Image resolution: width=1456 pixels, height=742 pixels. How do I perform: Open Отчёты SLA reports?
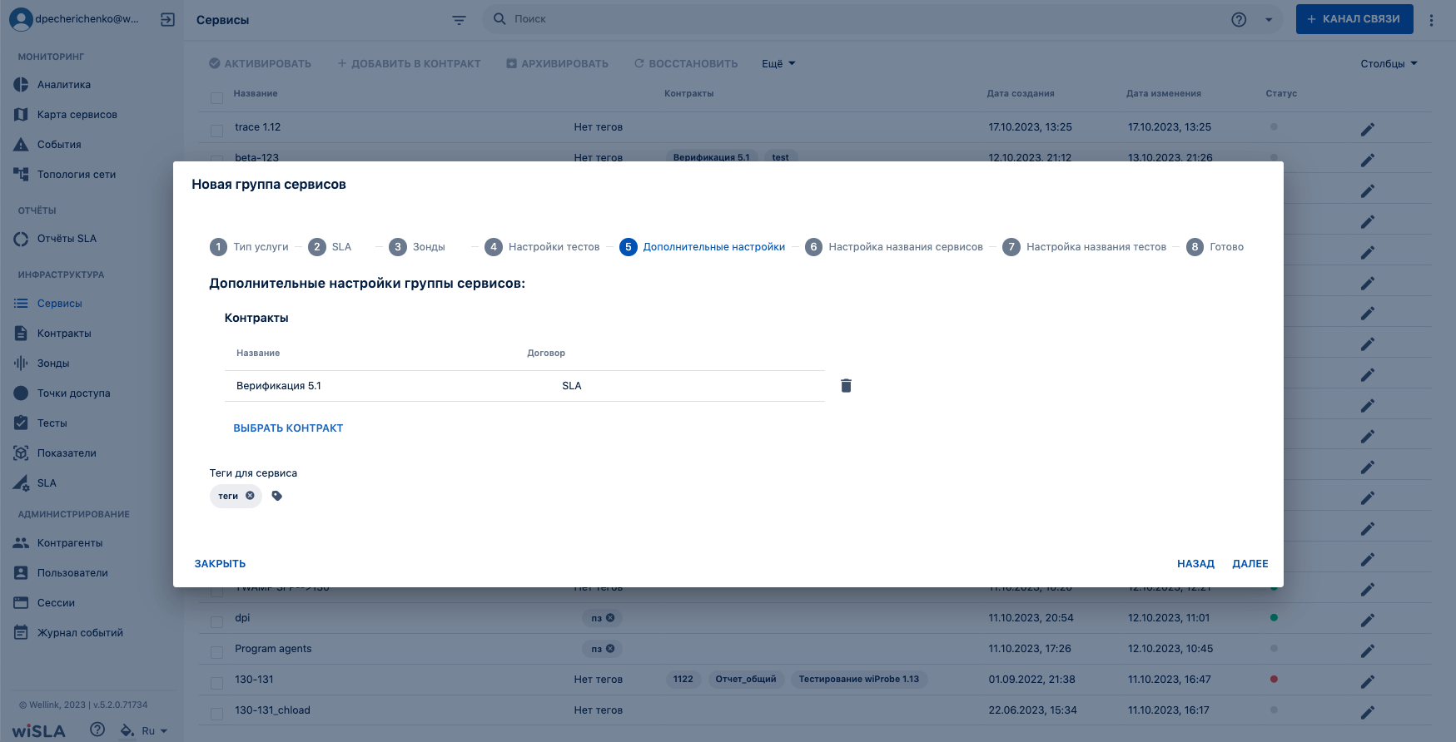(67, 239)
